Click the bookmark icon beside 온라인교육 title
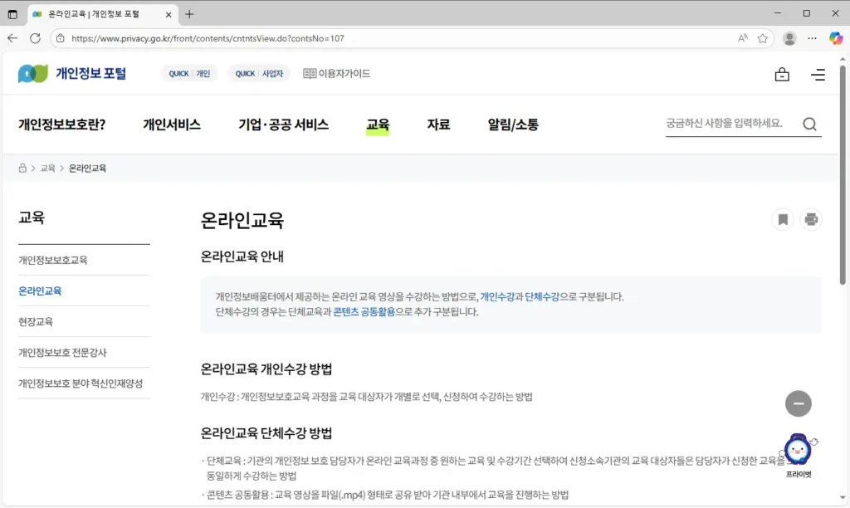Screen dimensions: 850x508 click(782, 220)
